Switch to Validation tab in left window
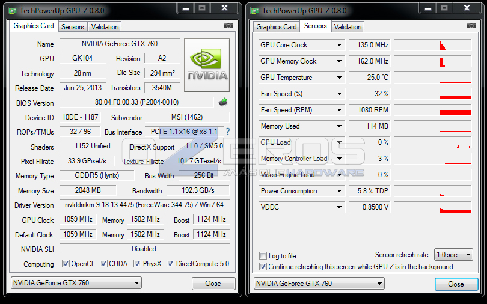Image resolution: width=487 pixels, height=304 pixels. 105,27
